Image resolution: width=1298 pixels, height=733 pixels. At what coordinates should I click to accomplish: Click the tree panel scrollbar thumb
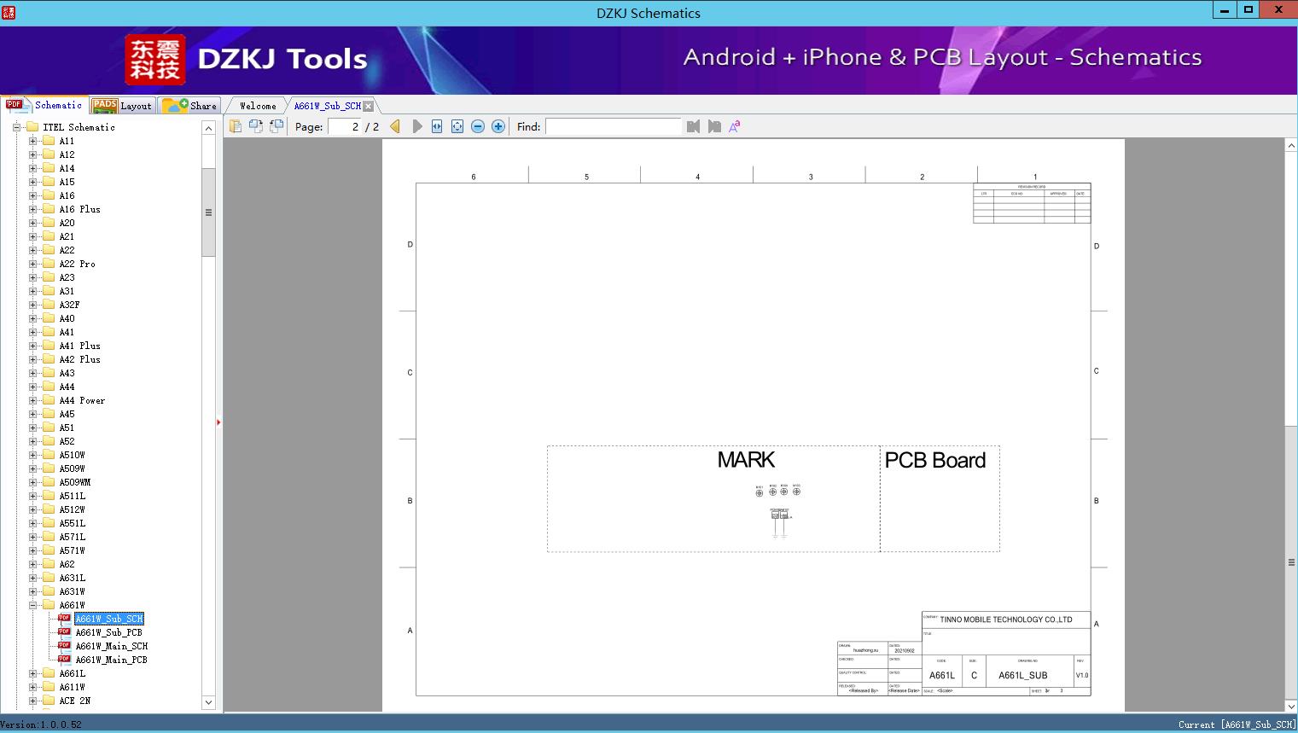[208, 212]
